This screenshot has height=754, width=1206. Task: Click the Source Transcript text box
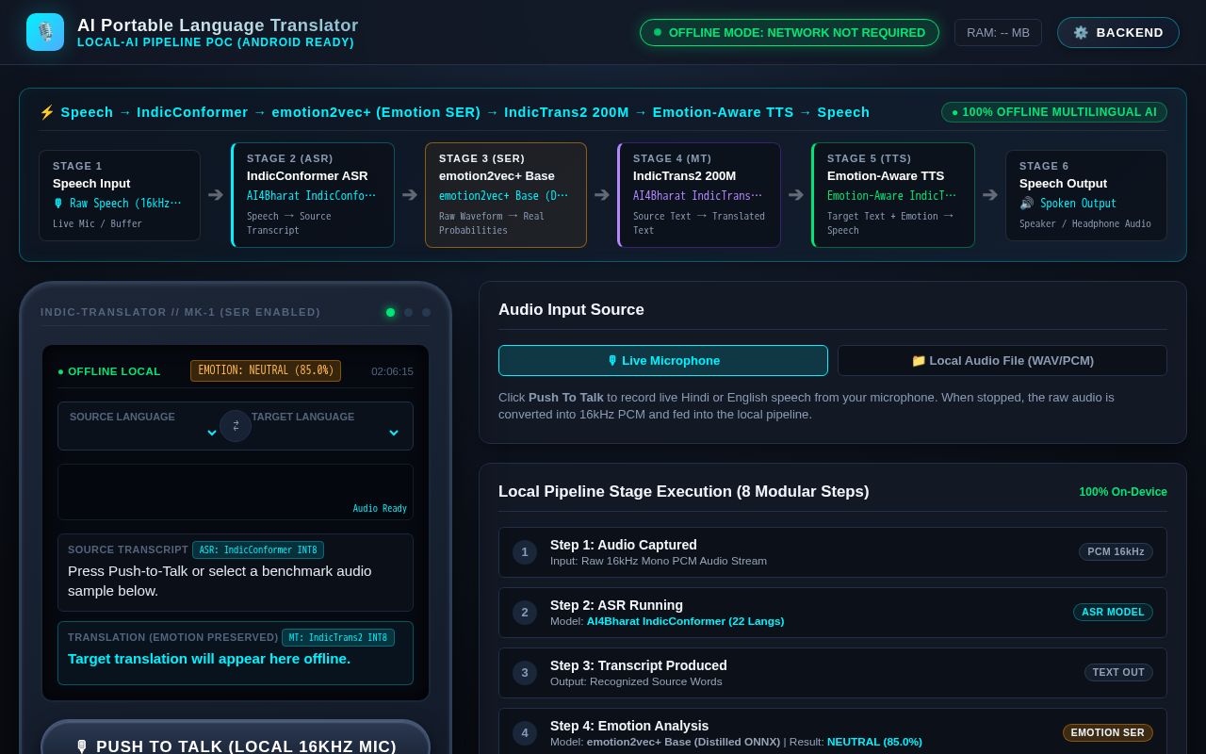tap(236, 572)
